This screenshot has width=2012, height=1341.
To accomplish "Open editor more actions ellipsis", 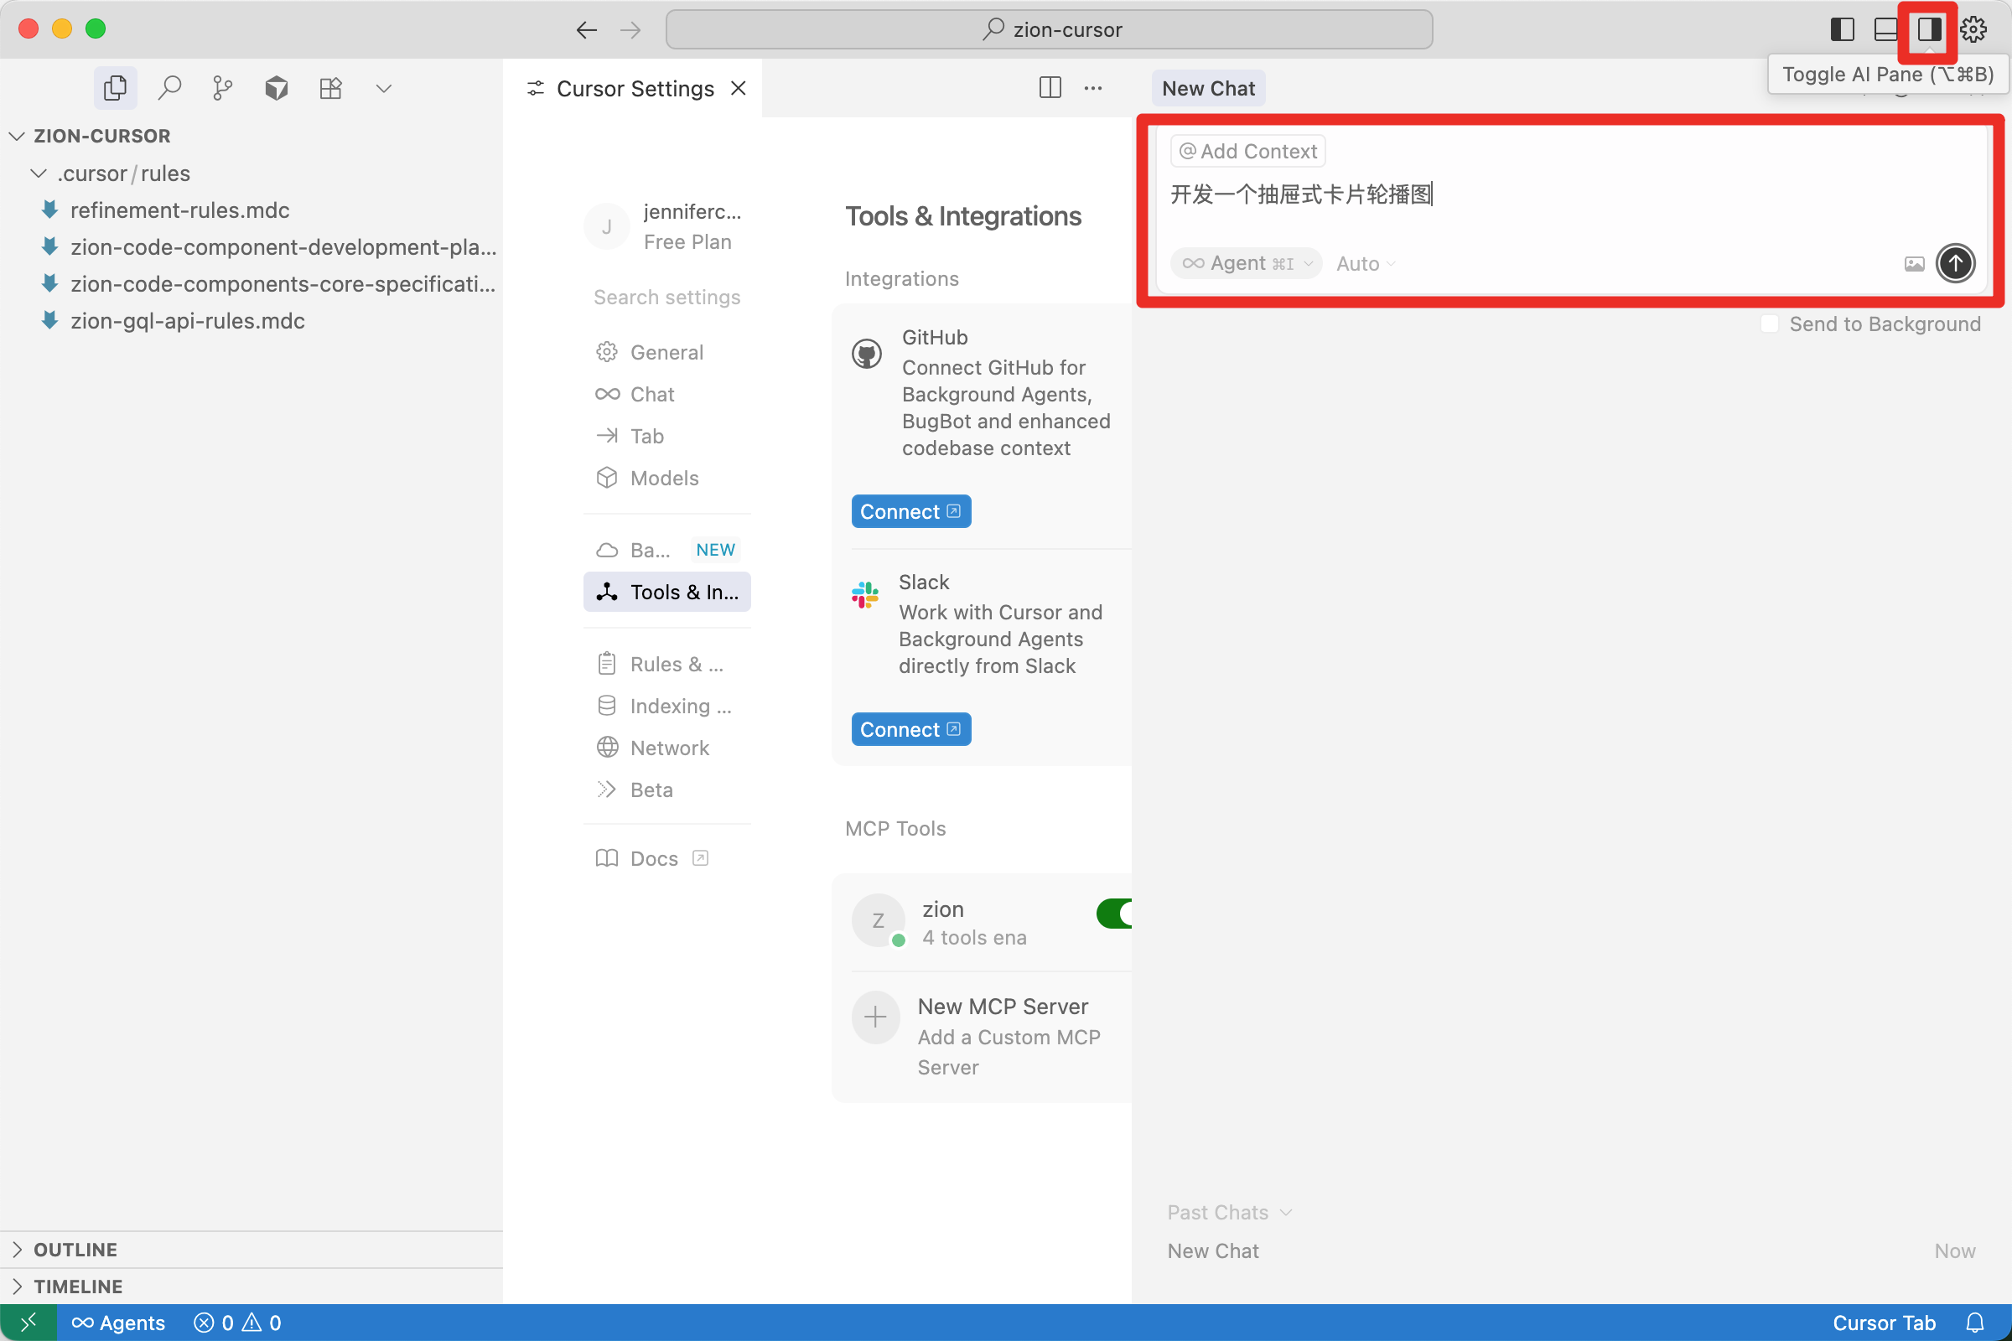I will [1092, 88].
